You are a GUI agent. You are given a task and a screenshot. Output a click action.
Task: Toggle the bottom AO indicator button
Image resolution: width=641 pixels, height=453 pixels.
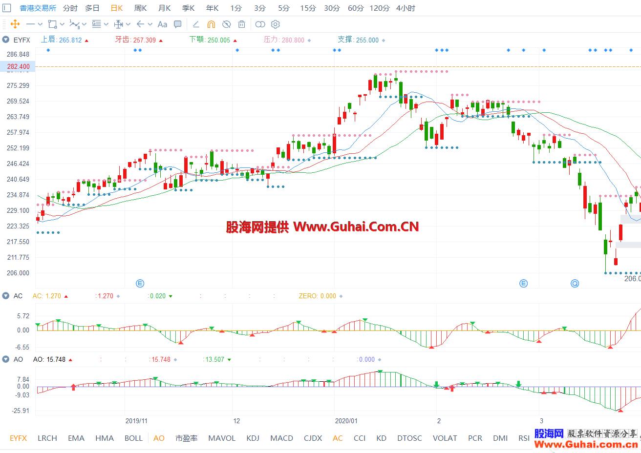[x=159, y=438]
